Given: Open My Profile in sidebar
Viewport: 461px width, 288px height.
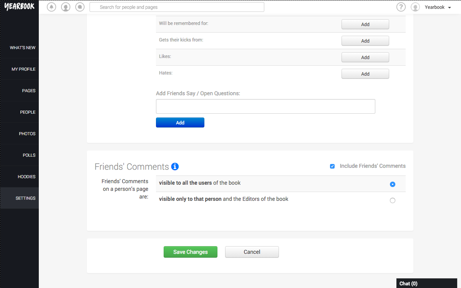Looking at the screenshot, I should point(20,69).
